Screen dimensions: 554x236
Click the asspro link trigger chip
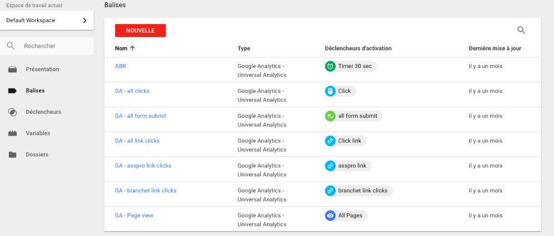tap(348, 166)
